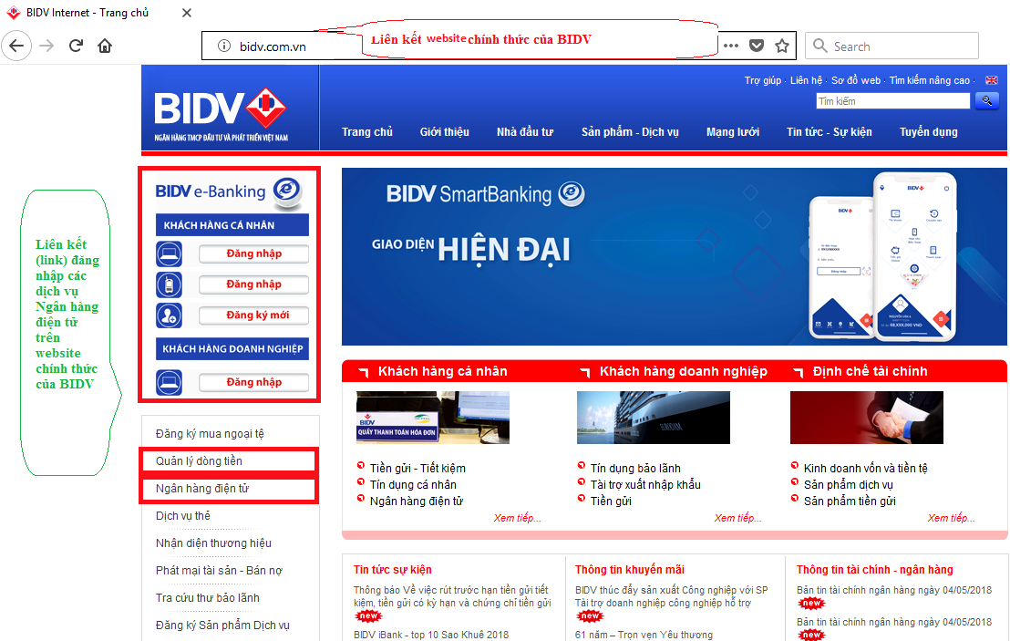Open Phát mại tài sản - Bán nợ
The width and height of the screenshot is (1010, 641).
(219, 570)
